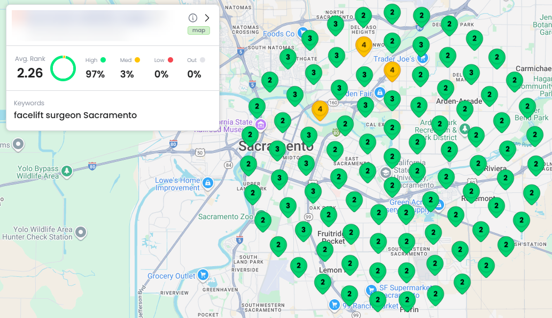
Task: Click the Sacramento Zoo map label
Action: click(225, 216)
